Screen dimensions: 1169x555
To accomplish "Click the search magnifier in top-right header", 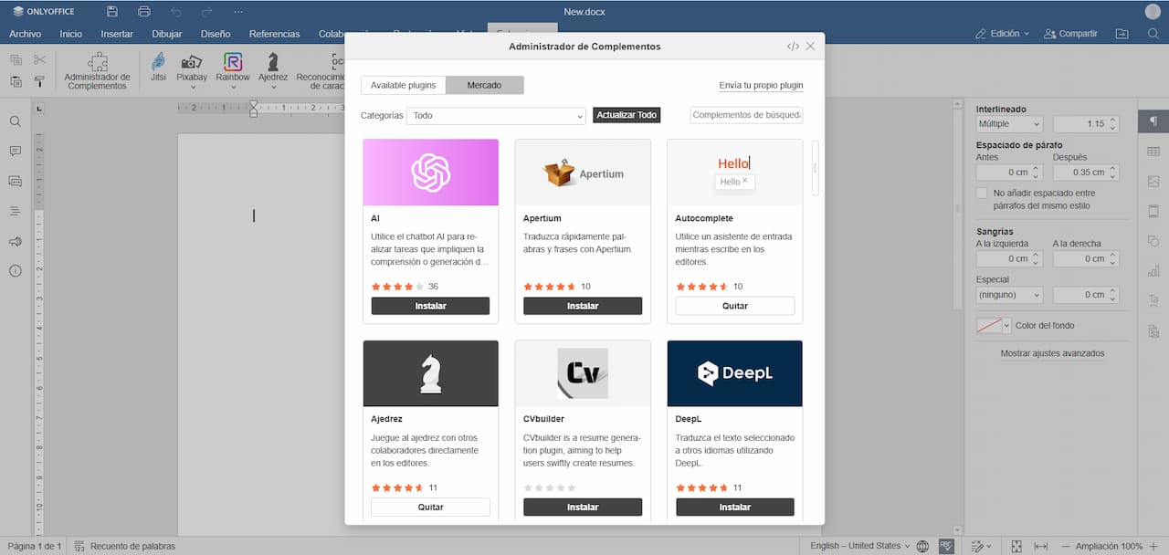I will click(x=1153, y=34).
